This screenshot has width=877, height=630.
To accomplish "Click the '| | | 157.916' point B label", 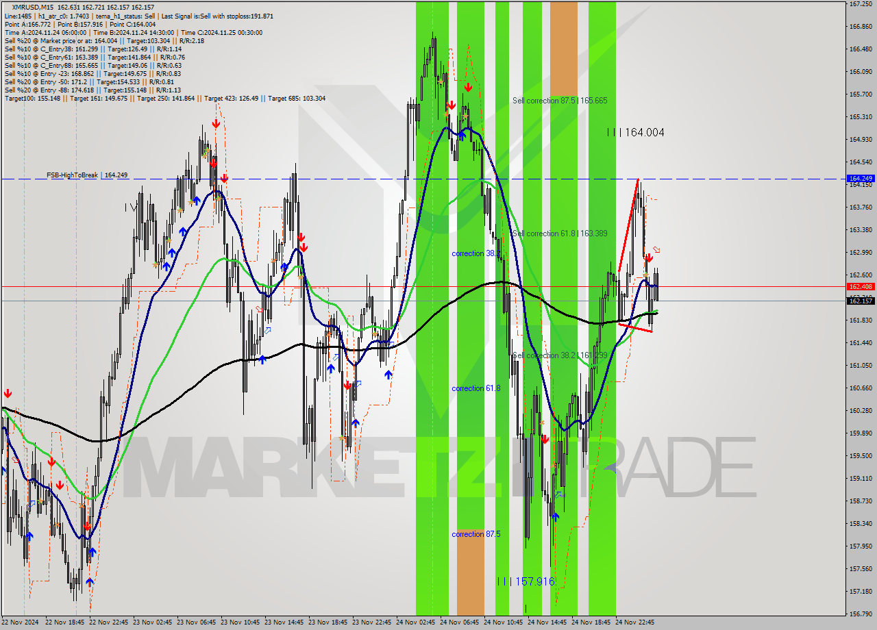I will [526, 581].
